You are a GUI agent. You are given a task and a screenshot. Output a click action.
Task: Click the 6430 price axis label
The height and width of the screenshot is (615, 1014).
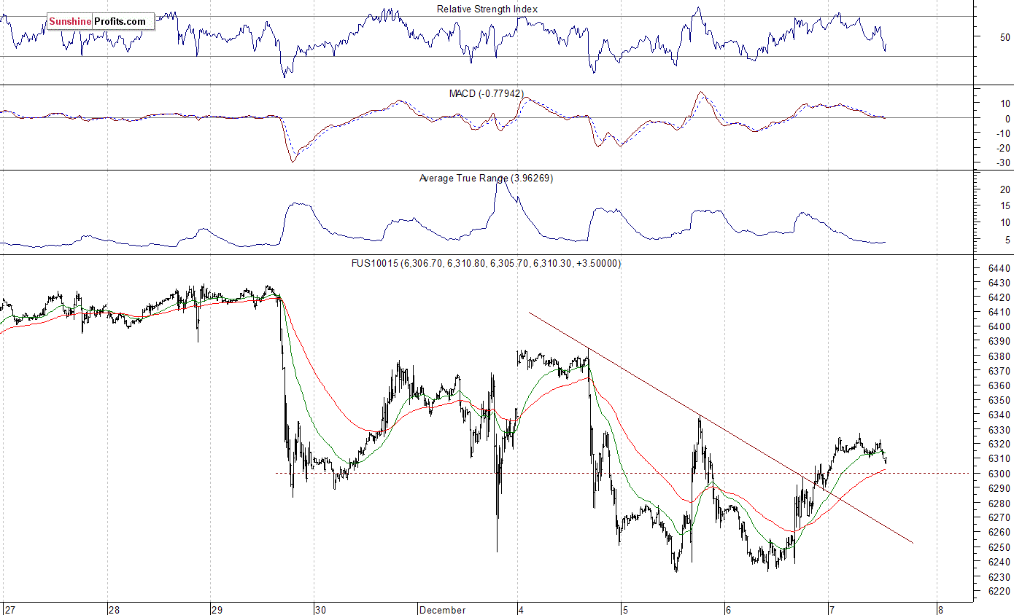point(999,283)
